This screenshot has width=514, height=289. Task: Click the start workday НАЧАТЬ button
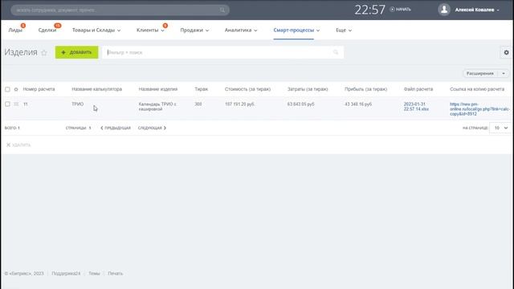[x=400, y=10]
